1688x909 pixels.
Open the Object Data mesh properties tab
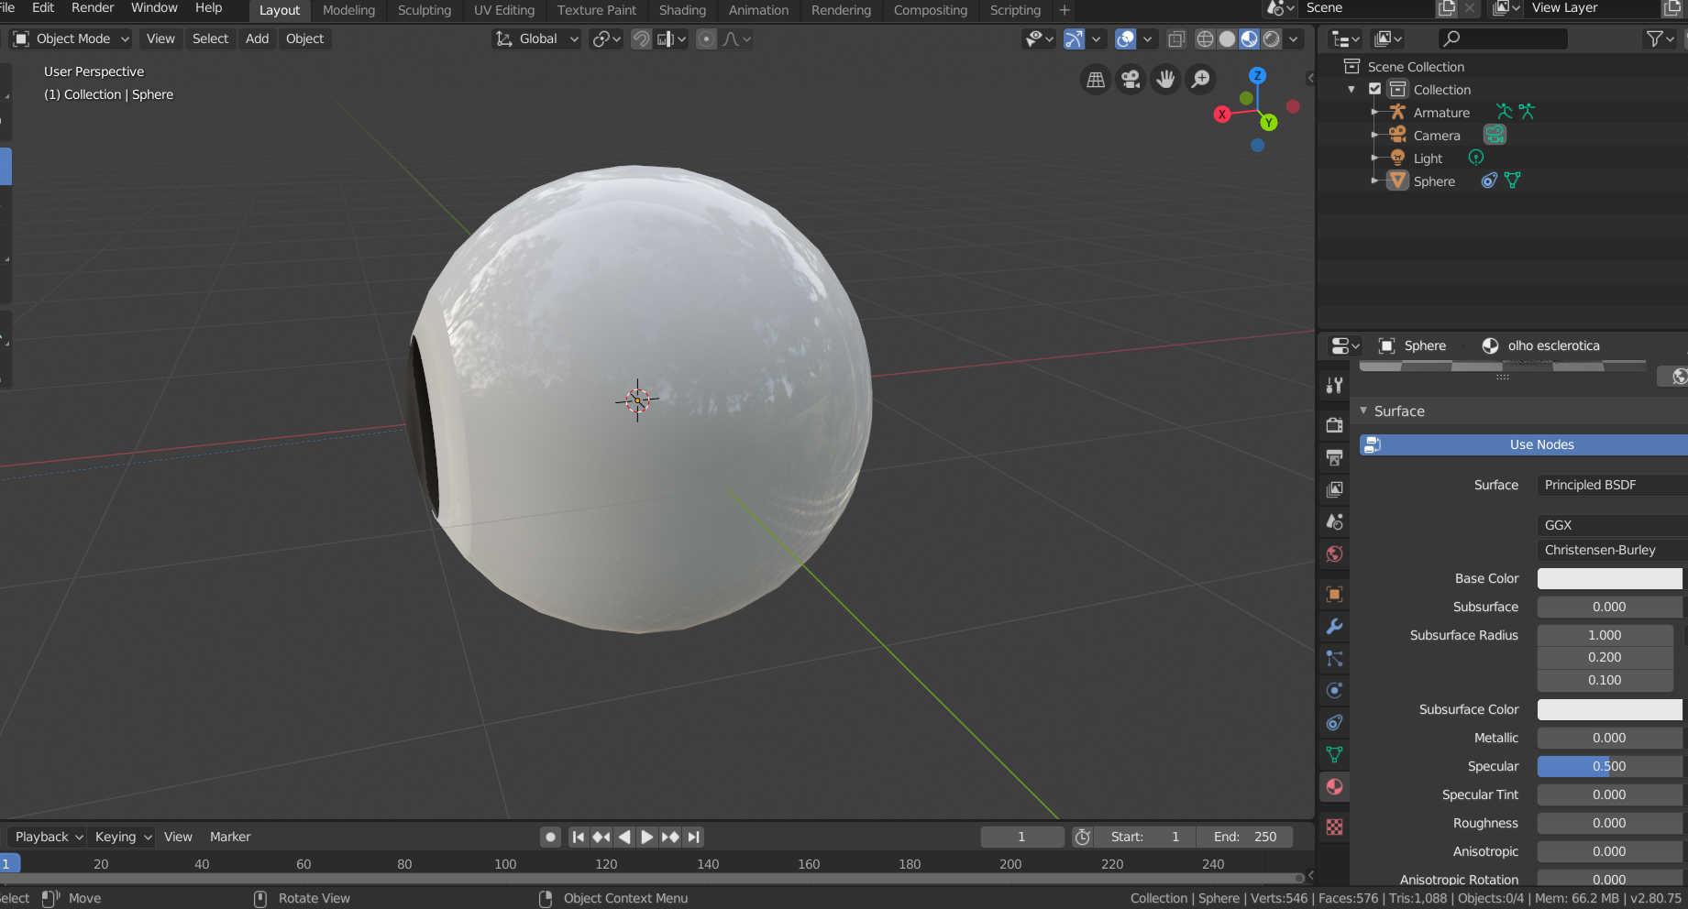pyautogui.click(x=1334, y=754)
